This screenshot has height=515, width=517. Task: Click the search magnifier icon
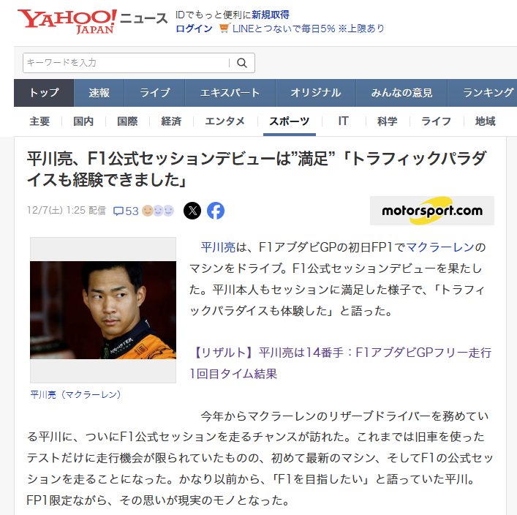pos(242,63)
